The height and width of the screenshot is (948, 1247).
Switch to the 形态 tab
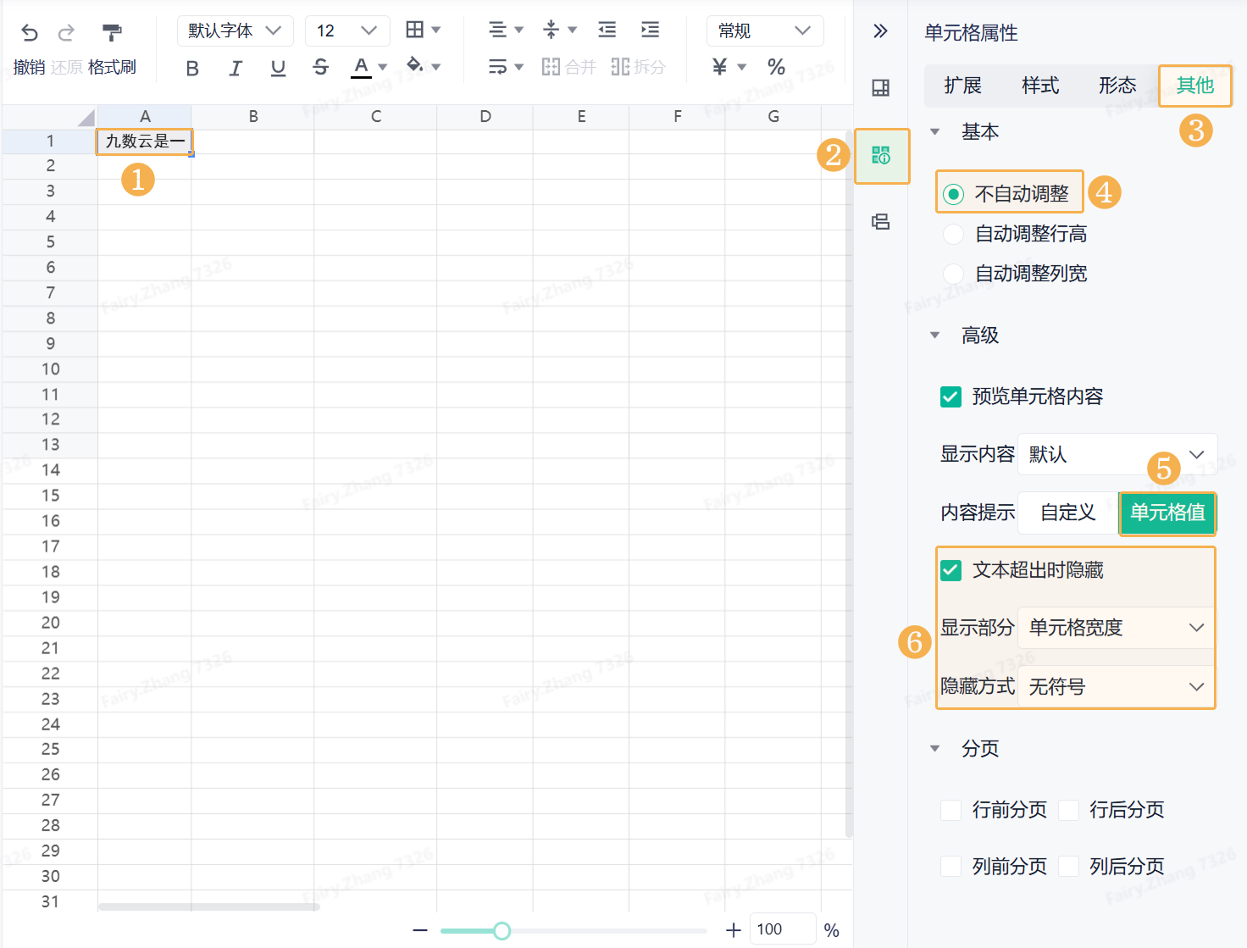click(1117, 85)
